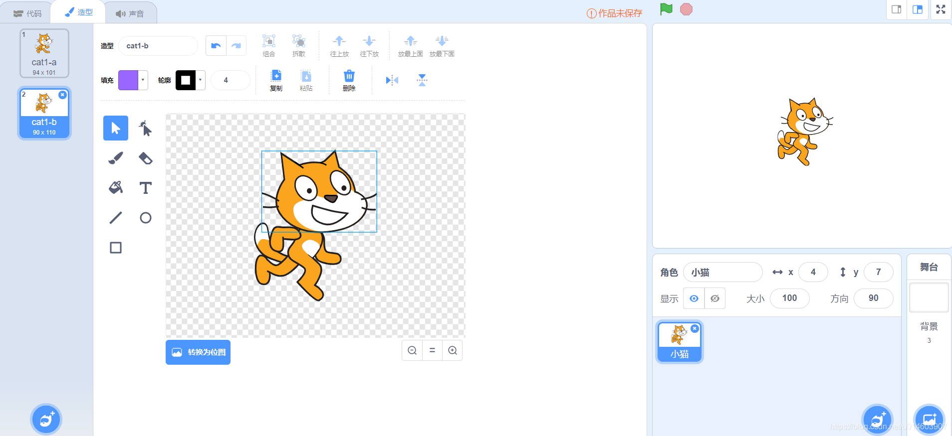Click the black outline color swatch
This screenshot has width=952, height=436.
186,80
